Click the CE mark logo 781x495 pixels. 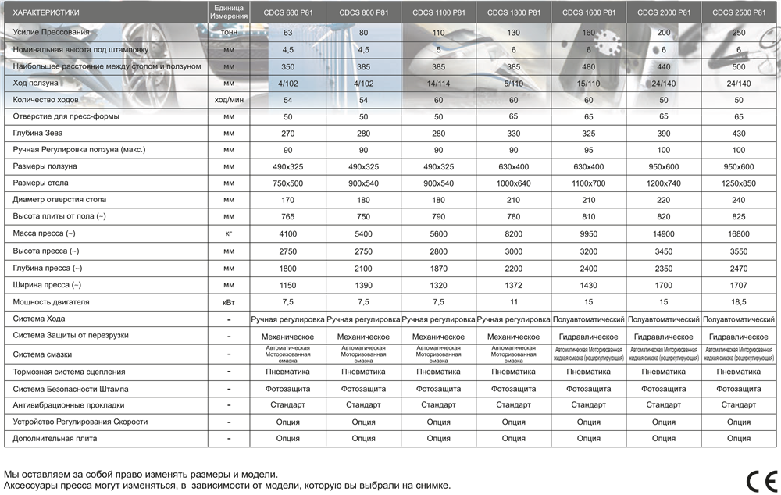click(762, 481)
